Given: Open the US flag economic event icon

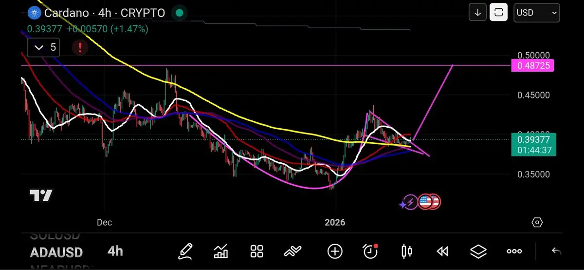Looking at the screenshot, I should point(426,202).
